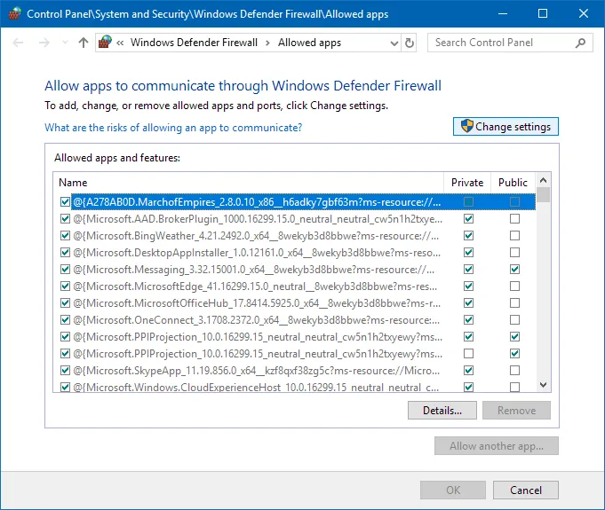Screen dimensions: 605x510
Task: Expand the breadcrumb overflow chevrons
Action: pyautogui.click(x=120, y=43)
